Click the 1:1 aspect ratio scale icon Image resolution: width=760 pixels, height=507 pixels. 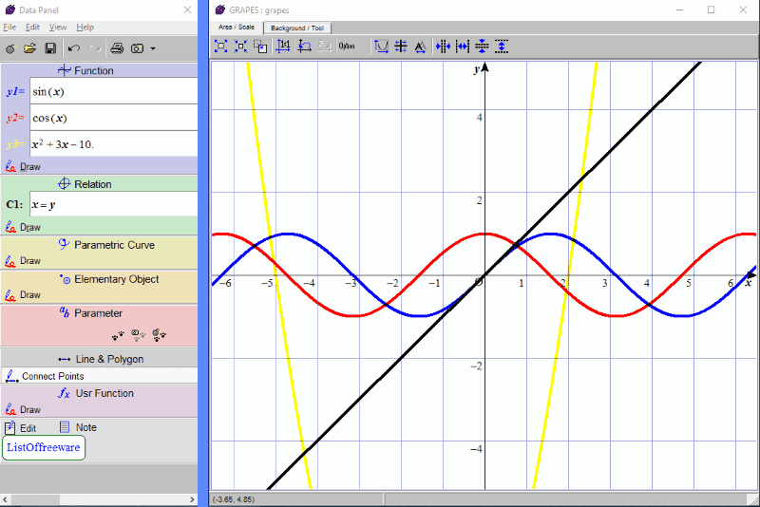282,46
